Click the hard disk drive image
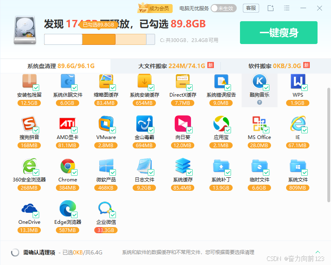This screenshot has height=265, width=331. click(25, 30)
